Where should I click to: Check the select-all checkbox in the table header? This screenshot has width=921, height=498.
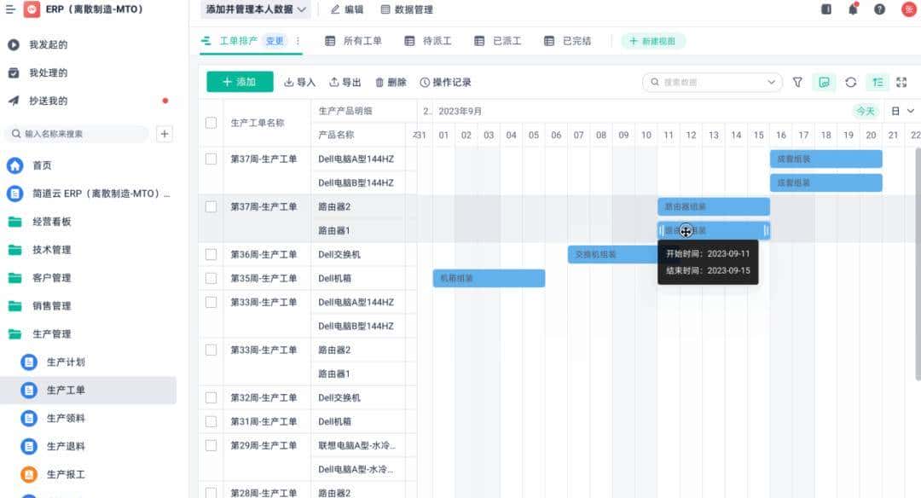[x=211, y=123]
